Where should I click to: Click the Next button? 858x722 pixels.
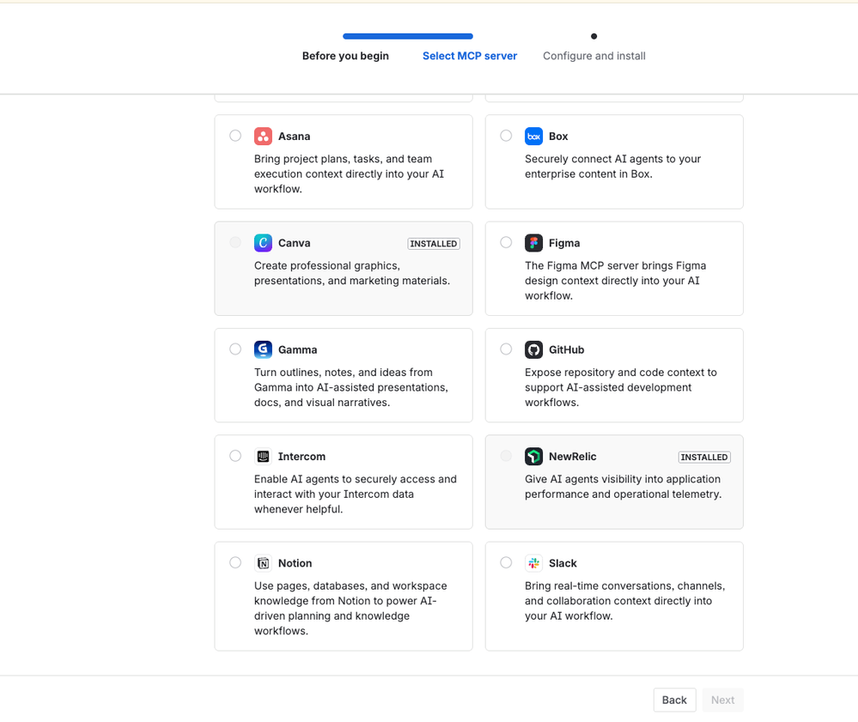tap(723, 701)
